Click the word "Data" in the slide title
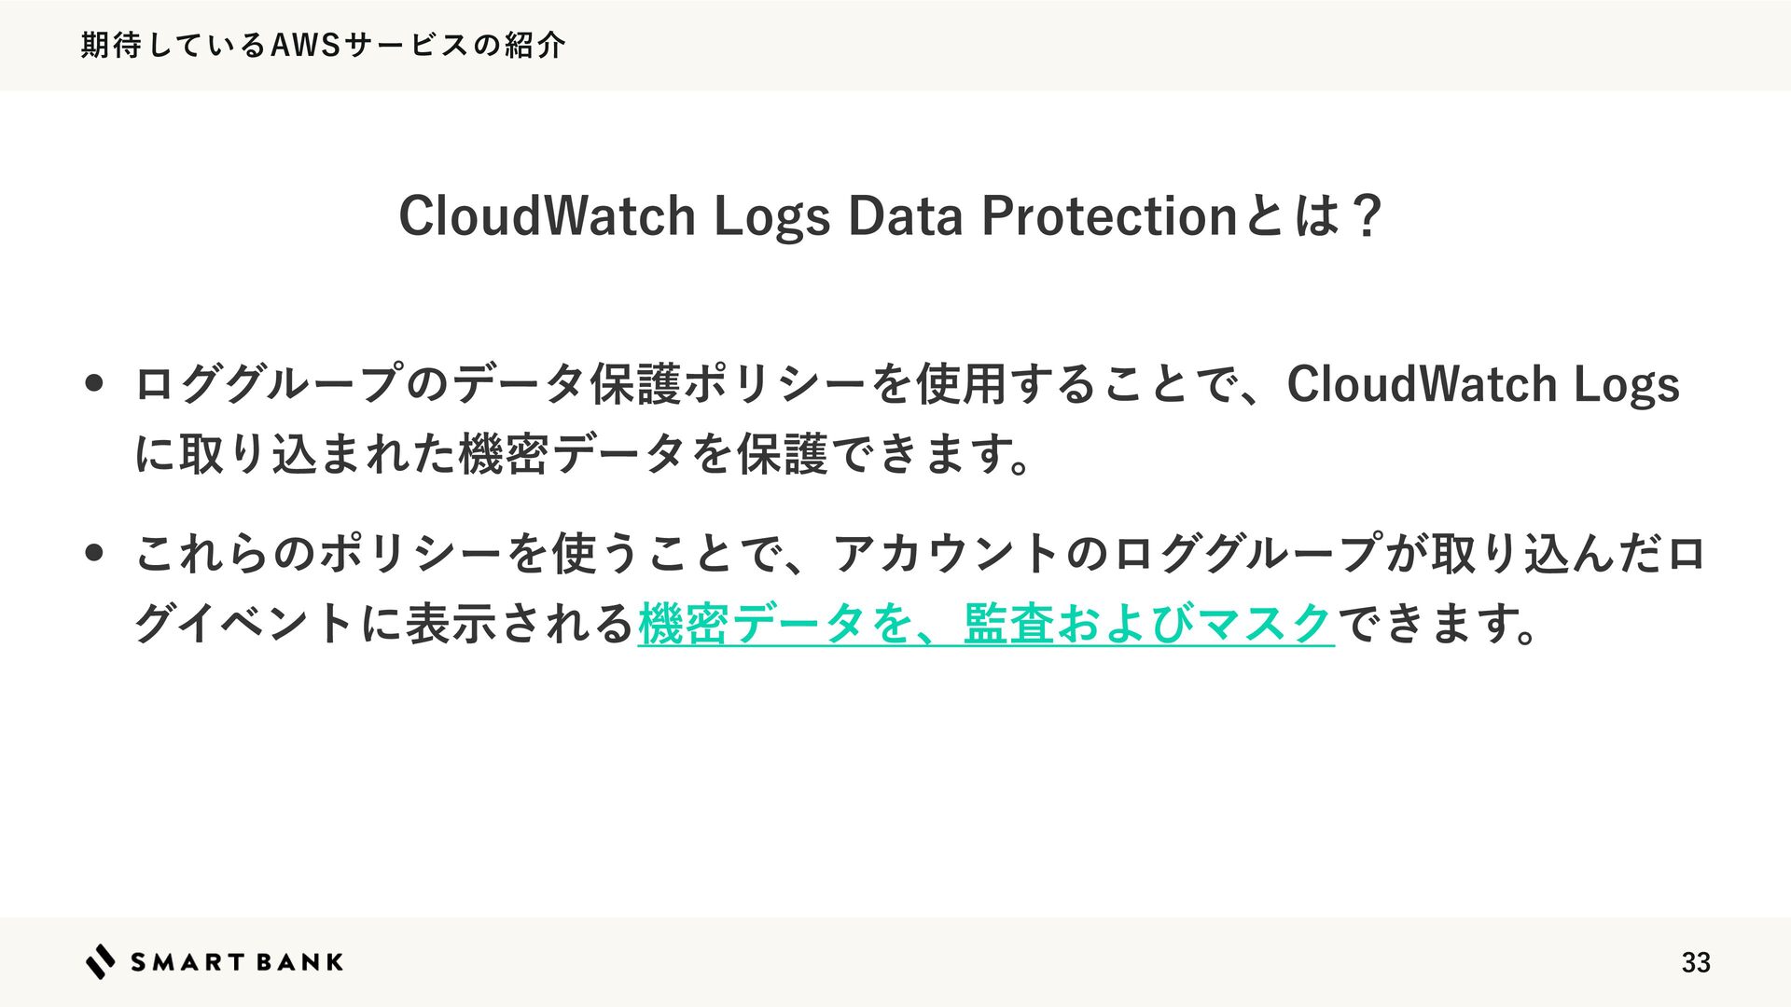Viewport: 1791px width, 1007px height. point(905,215)
